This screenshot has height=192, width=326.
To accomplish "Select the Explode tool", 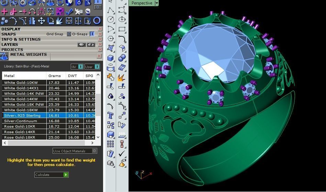I will (x=122, y=77).
